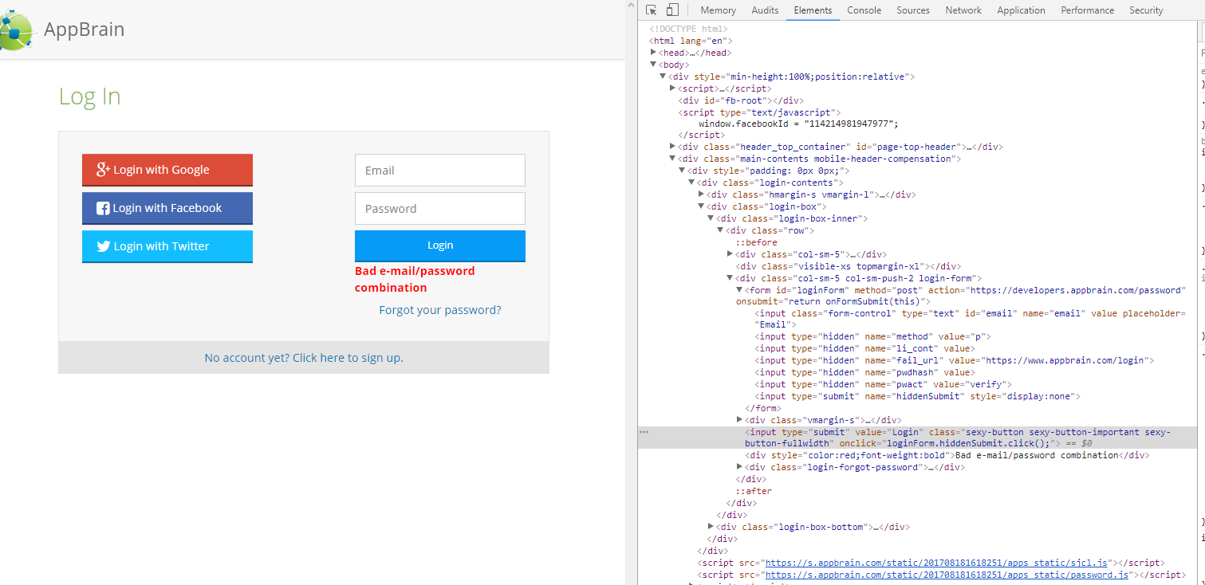Expand the vmargin-s div node
The height and width of the screenshot is (585, 1205).
click(740, 420)
